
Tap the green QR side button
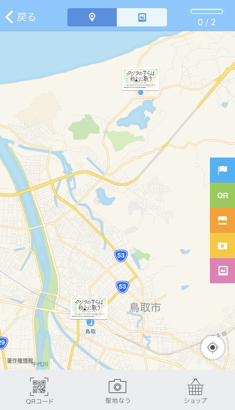pos(222,195)
